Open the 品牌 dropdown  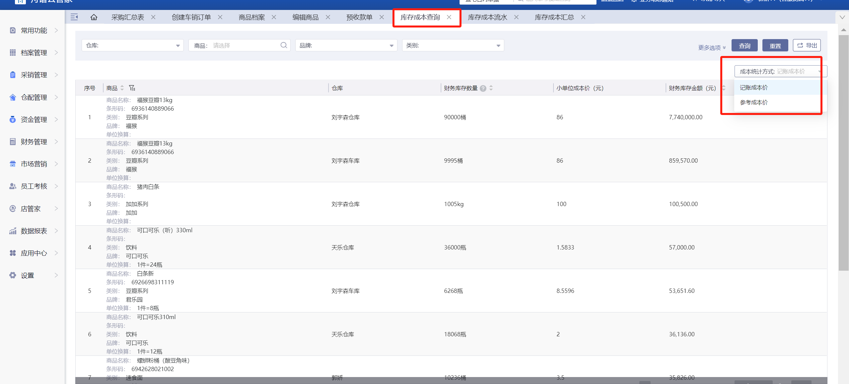[346, 45]
